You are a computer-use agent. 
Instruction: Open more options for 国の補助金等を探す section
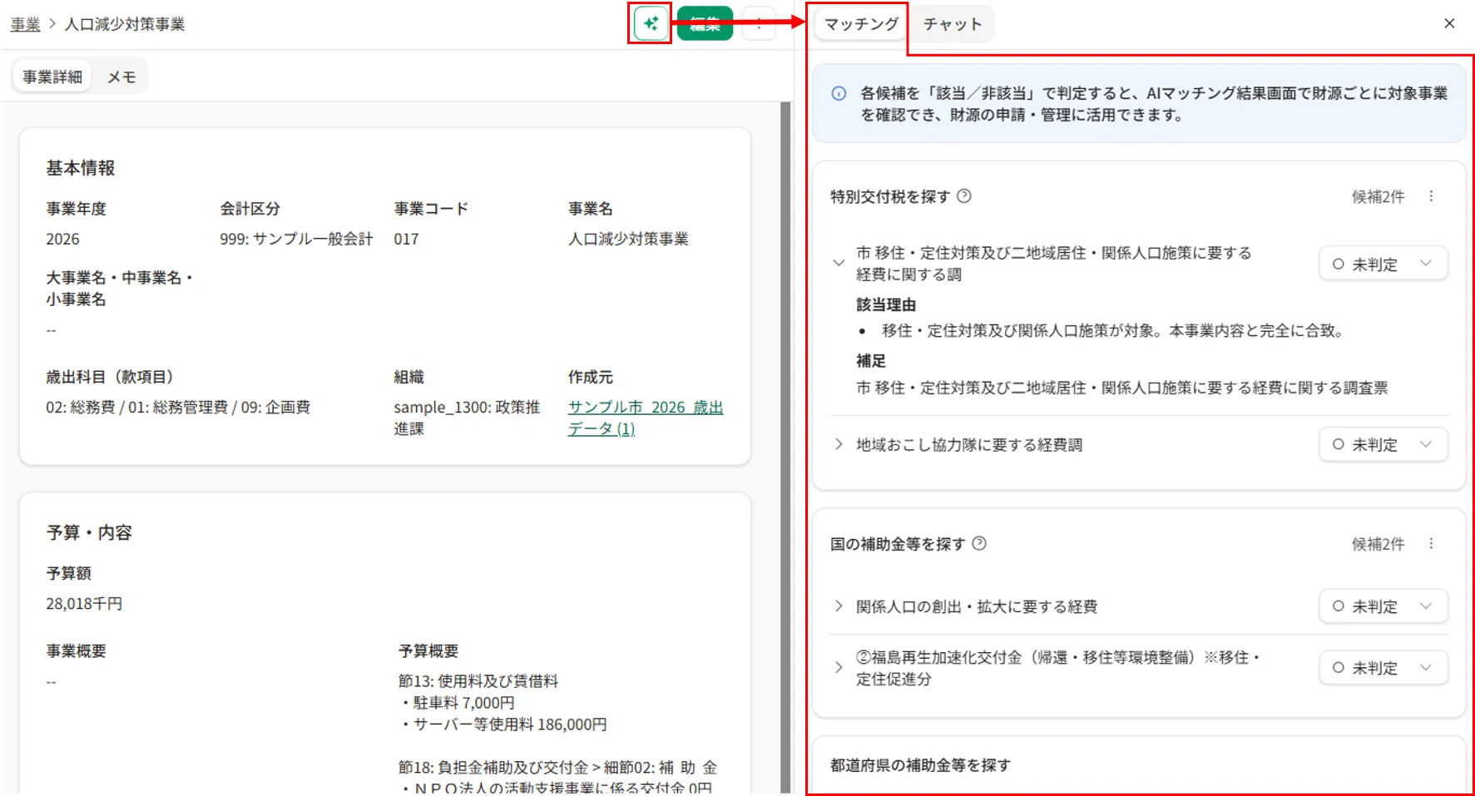pos(1431,544)
